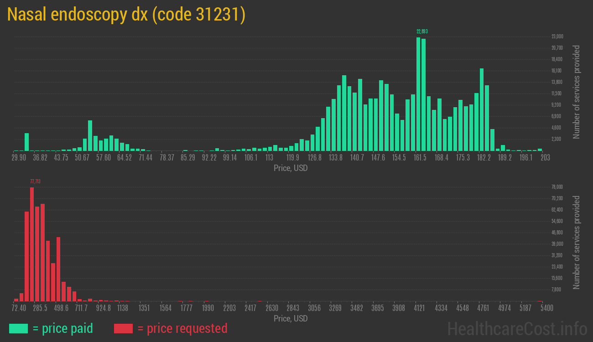
Task: Click the 29.90 x-axis tick label
Action: pos(19,158)
